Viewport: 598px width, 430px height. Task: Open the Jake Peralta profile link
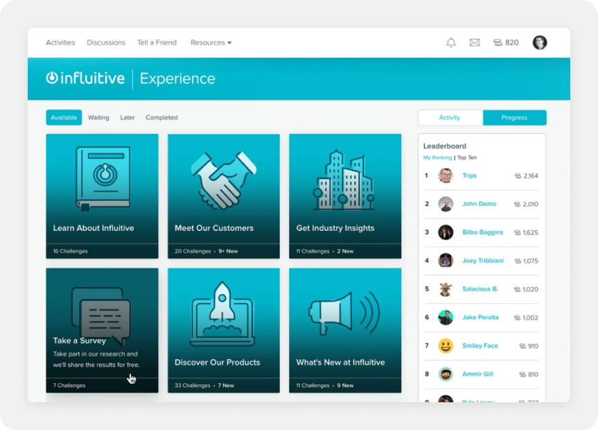[480, 318]
